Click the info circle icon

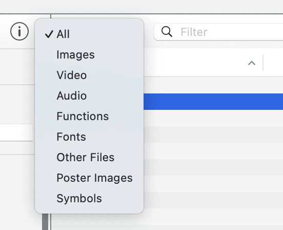[x=19, y=31]
